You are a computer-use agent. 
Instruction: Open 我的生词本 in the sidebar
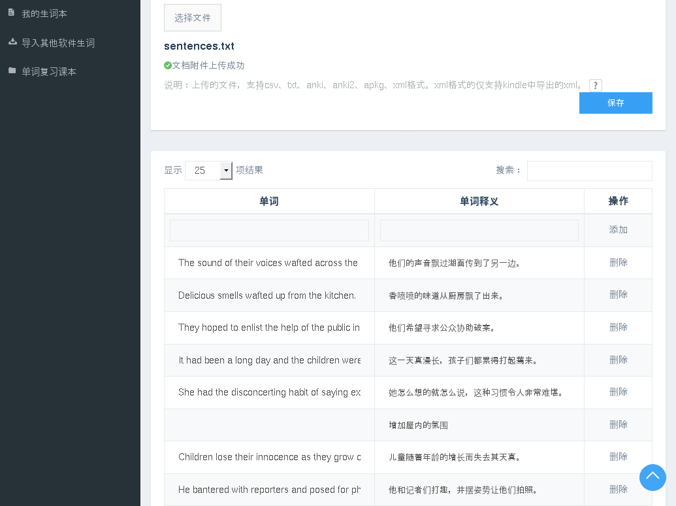point(44,14)
